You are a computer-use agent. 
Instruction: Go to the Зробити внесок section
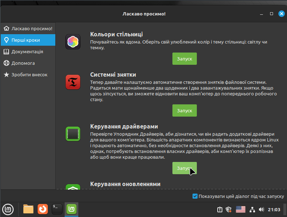pos(28,74)
